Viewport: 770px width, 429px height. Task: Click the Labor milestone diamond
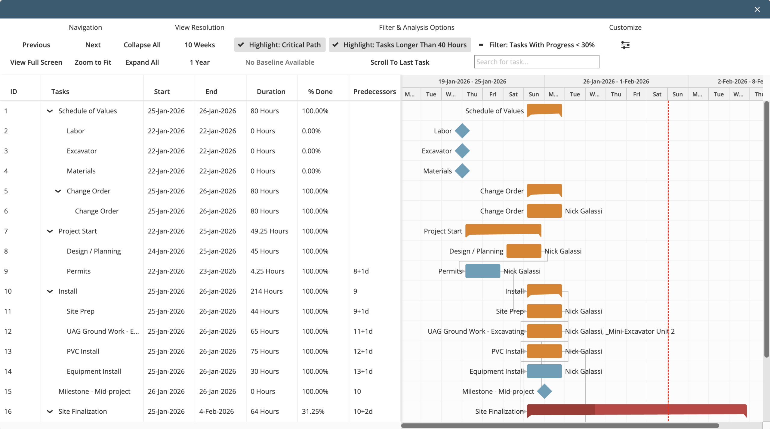point(462,131)
